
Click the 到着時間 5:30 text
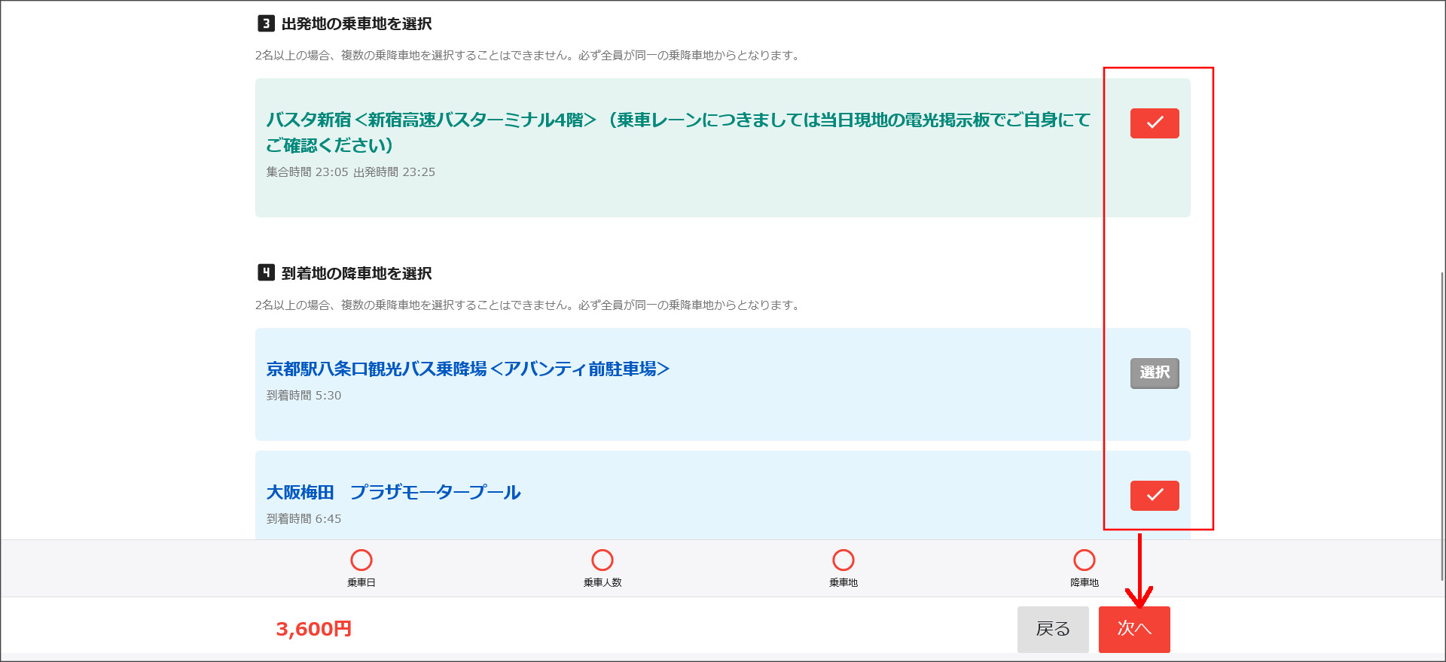point(304,396)
